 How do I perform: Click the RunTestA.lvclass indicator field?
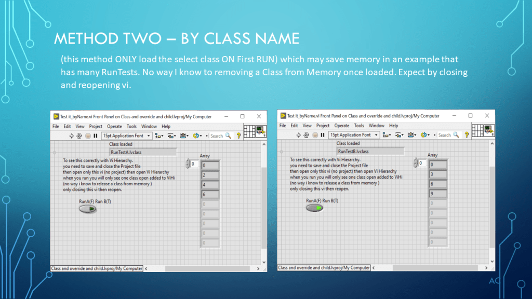(x=142, y=152)
